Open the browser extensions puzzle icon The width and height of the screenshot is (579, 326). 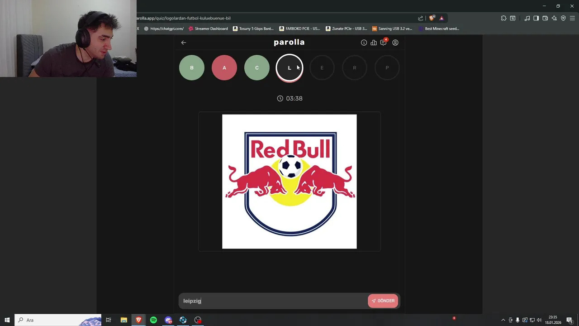point(503,18)
